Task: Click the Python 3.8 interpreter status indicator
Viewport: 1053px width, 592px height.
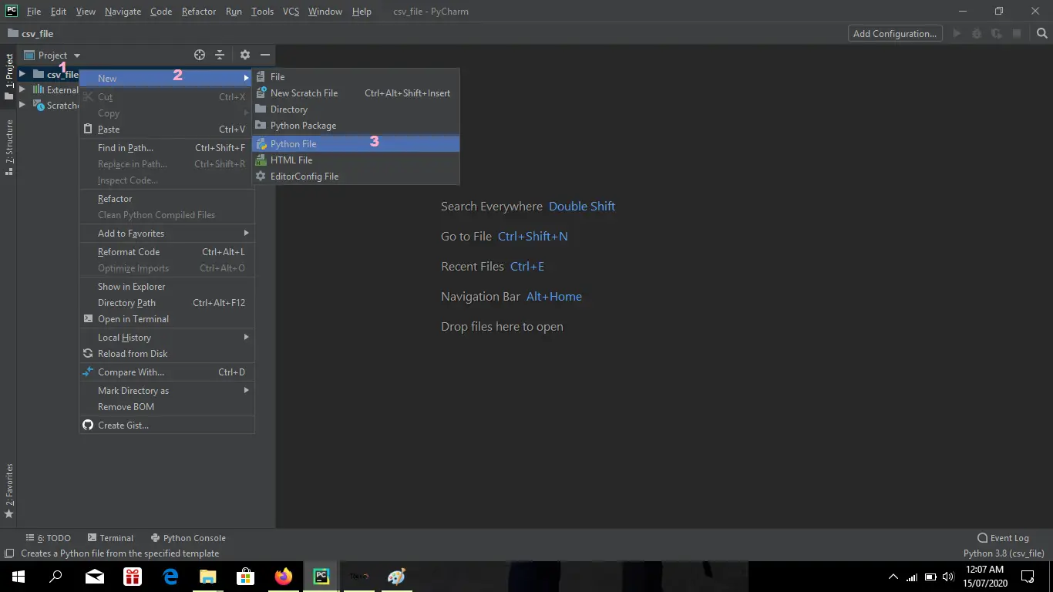Action: pyautogui.click(x=1004, y=553)
